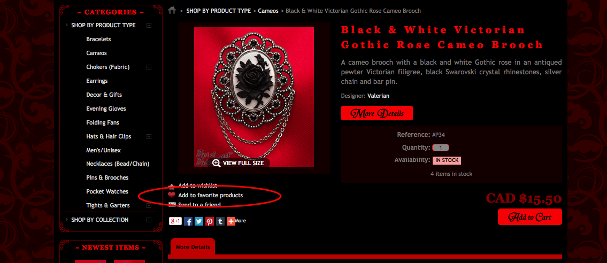Open the More sharing plus icon
Screen dimensions: 607x263
[x=231, y=221]
